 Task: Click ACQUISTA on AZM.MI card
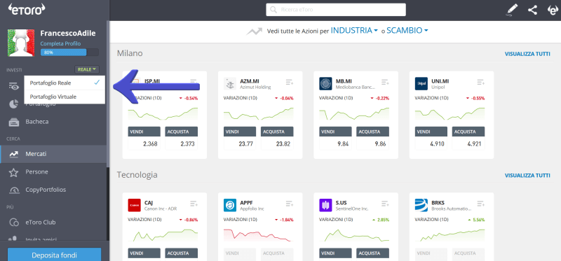pos(278,132)
